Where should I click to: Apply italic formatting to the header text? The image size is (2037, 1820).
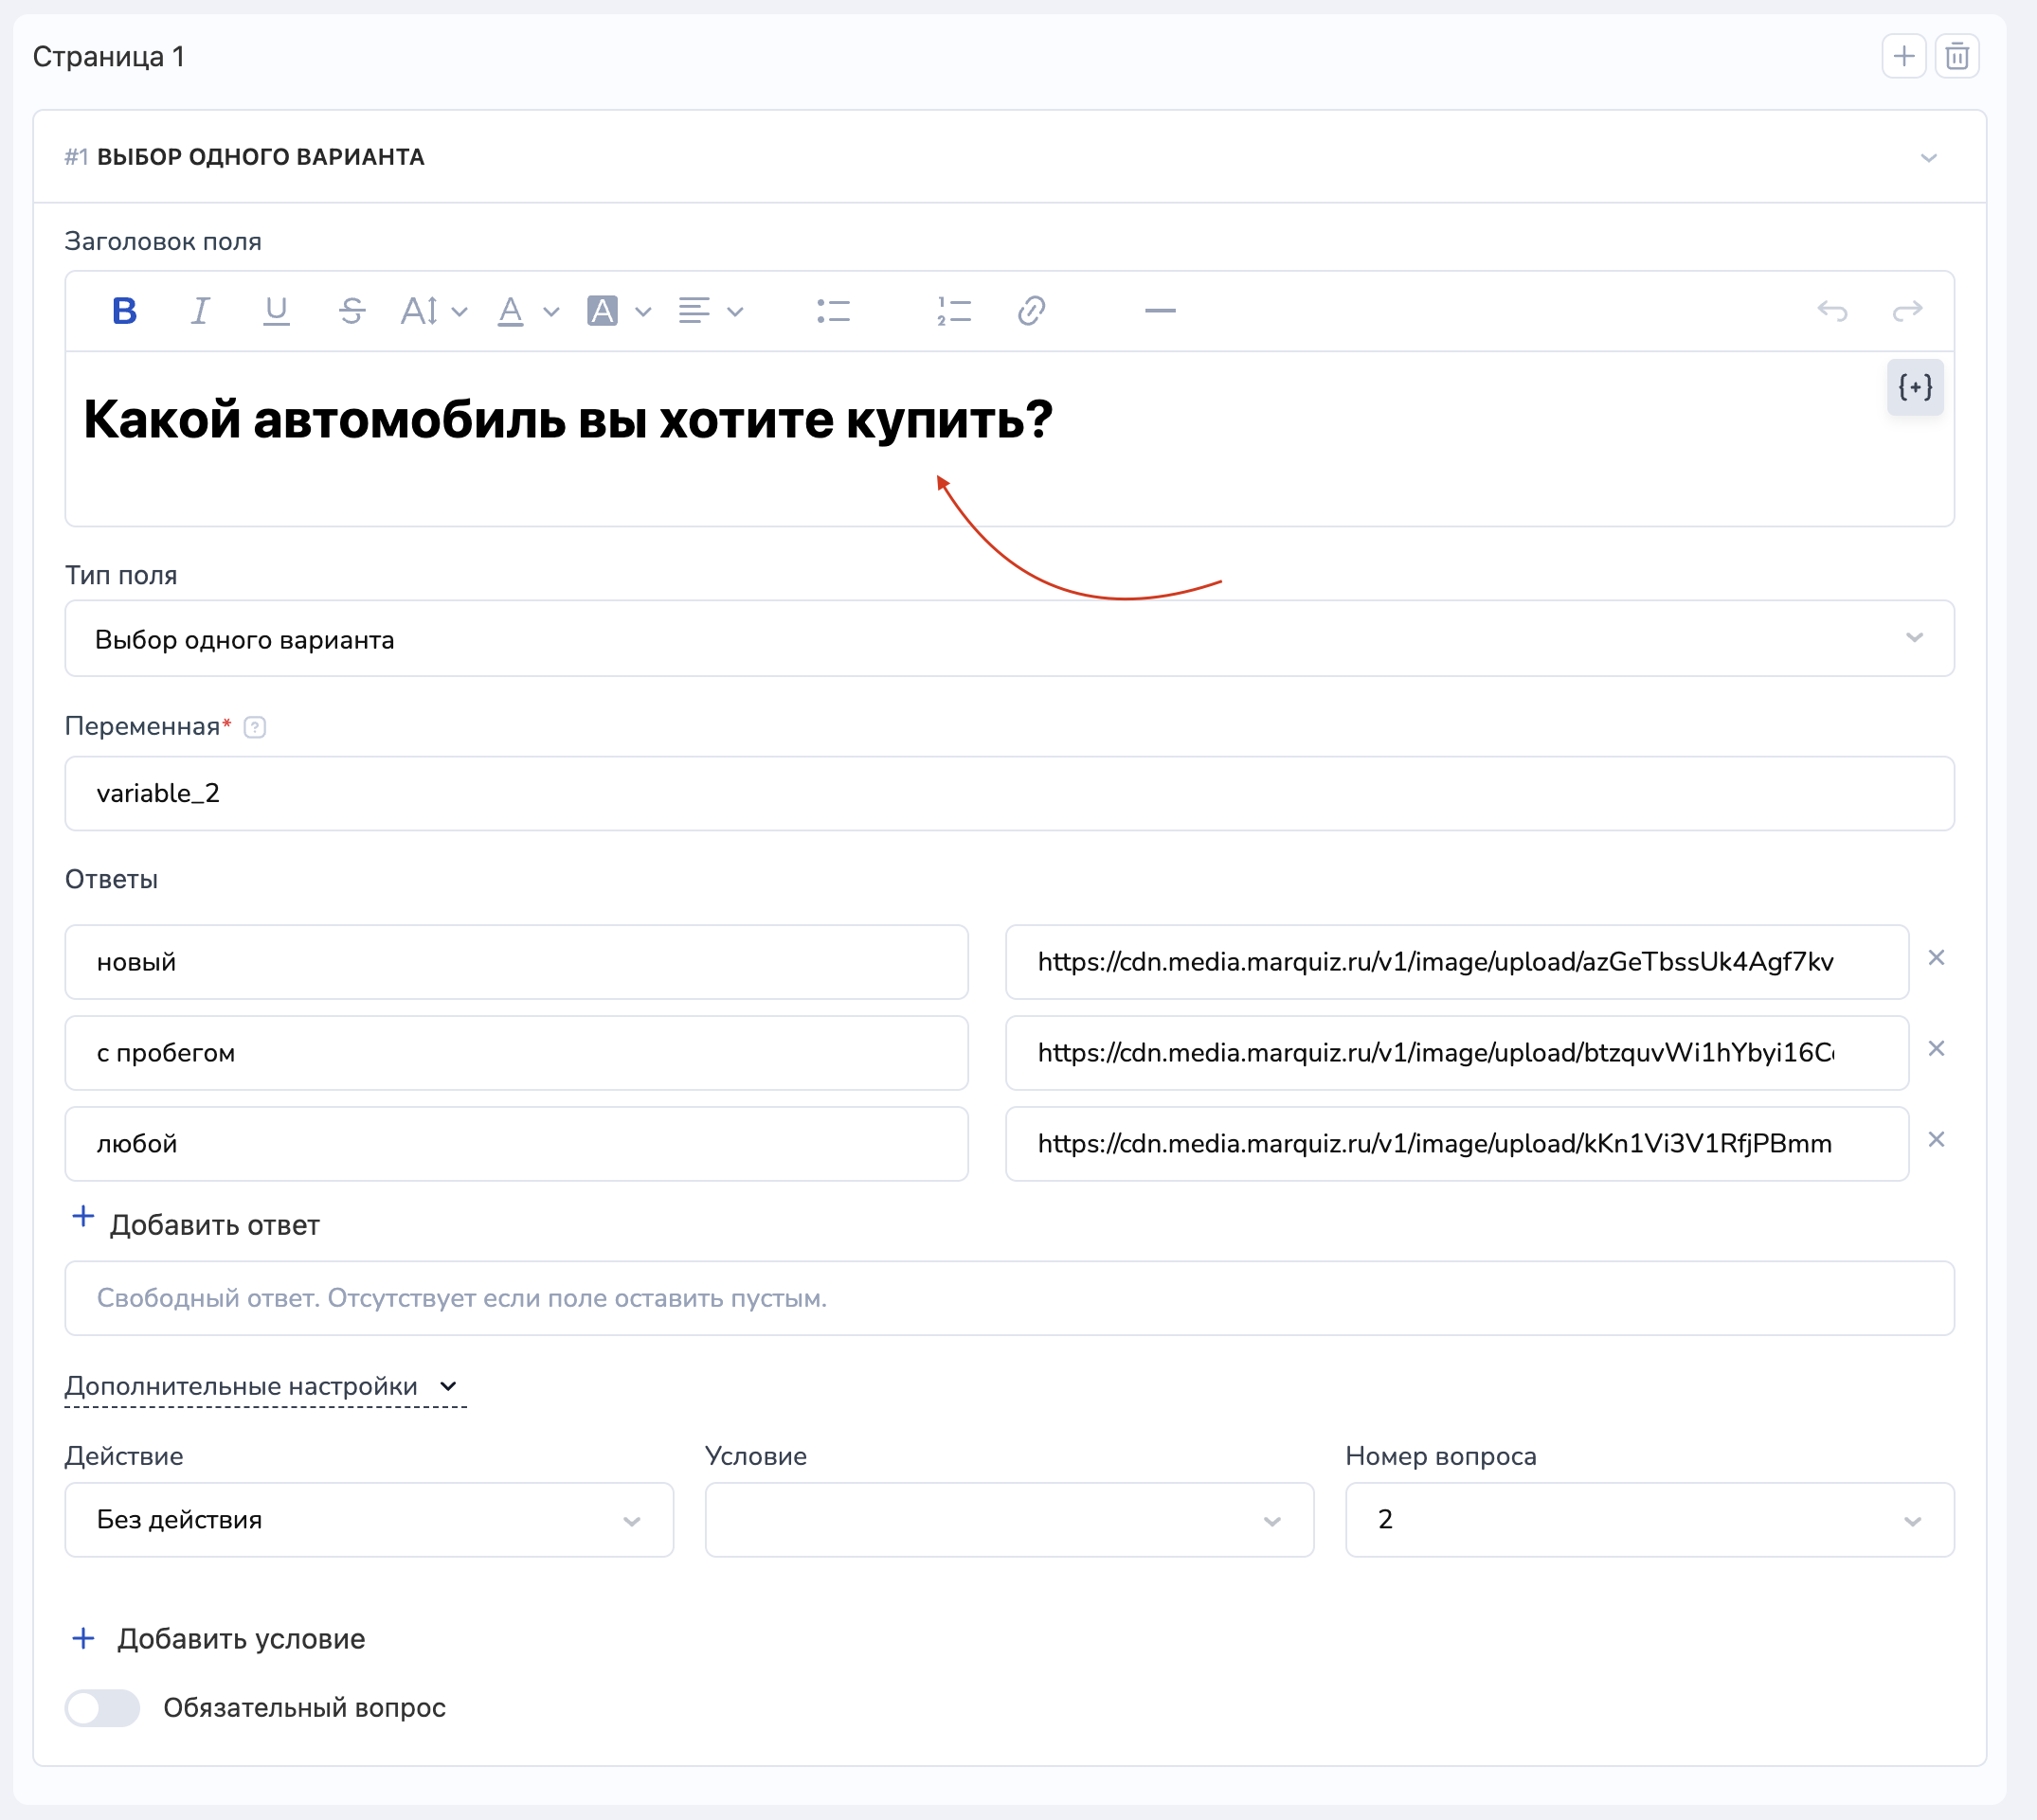tap(200, 311)
